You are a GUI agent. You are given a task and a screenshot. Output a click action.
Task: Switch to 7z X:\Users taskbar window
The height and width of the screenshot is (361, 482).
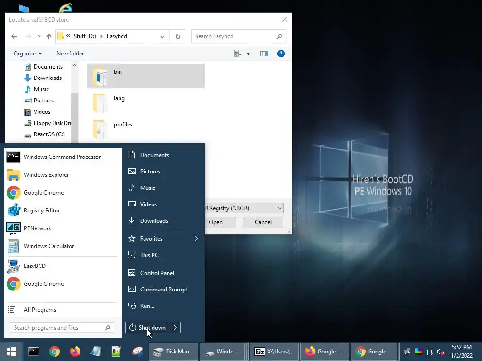[274, 352]
